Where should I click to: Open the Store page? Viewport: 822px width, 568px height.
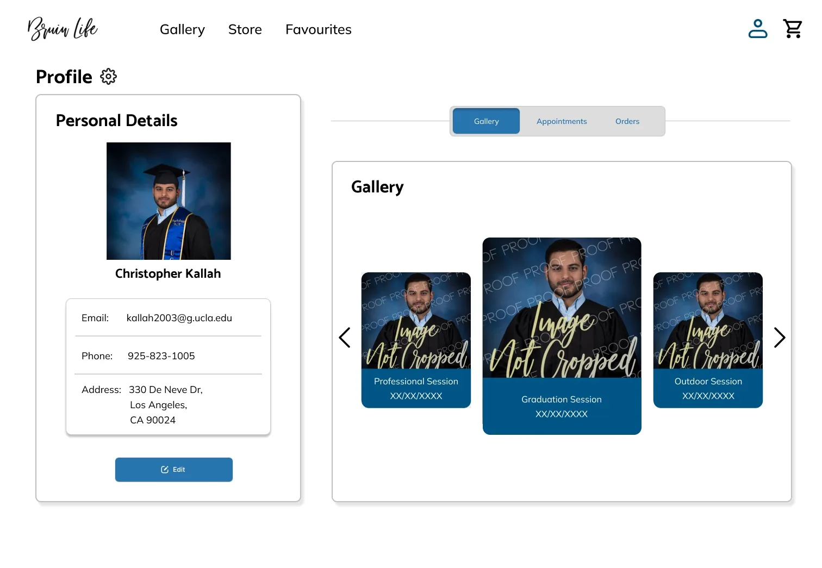pos(245,29)
